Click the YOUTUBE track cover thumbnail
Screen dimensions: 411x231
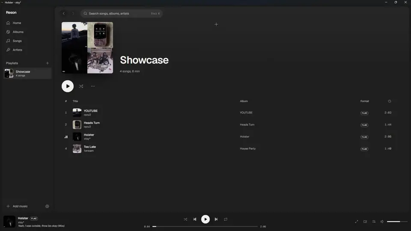click(77, 113)
